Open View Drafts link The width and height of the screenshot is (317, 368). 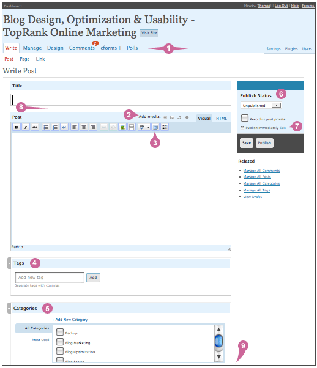click(x=253, y=197)
